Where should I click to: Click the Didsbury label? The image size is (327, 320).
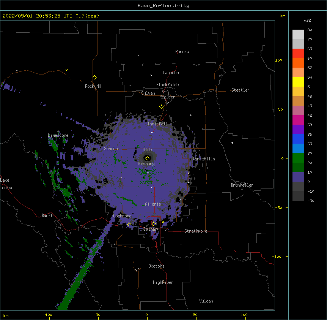145,164
